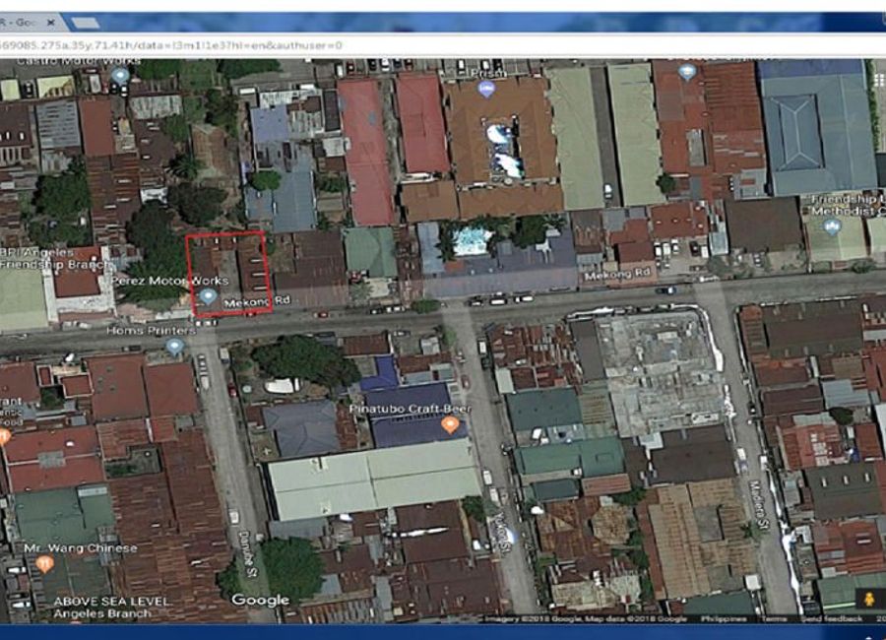
Task: Click the Google logo watermark
Action: [261, 599]
